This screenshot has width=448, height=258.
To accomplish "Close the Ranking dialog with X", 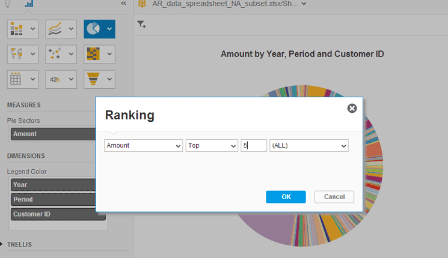I will click(352, 109).
